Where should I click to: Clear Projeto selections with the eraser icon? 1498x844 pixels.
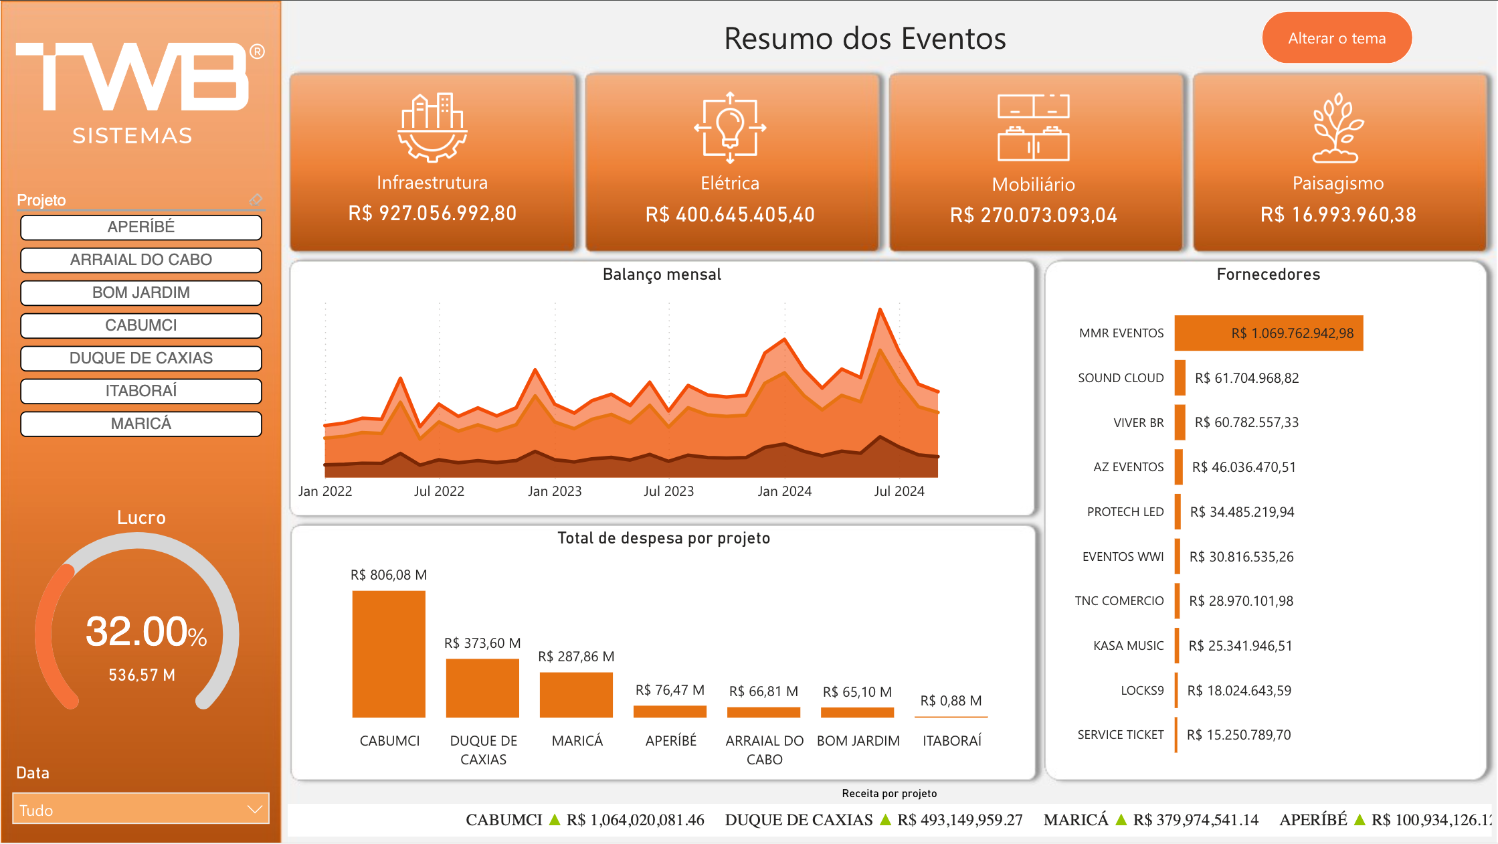[x=256, y=199]
